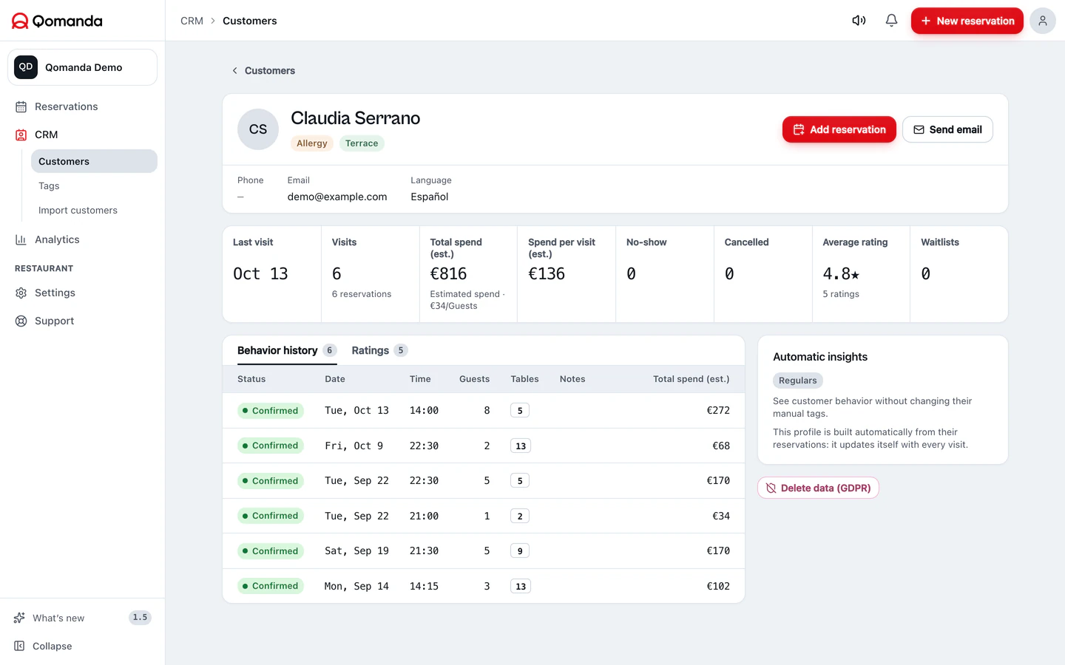Open the Qomanda Demo restaurant switcher
The image size is (1065, 665).
pos(82,67)
